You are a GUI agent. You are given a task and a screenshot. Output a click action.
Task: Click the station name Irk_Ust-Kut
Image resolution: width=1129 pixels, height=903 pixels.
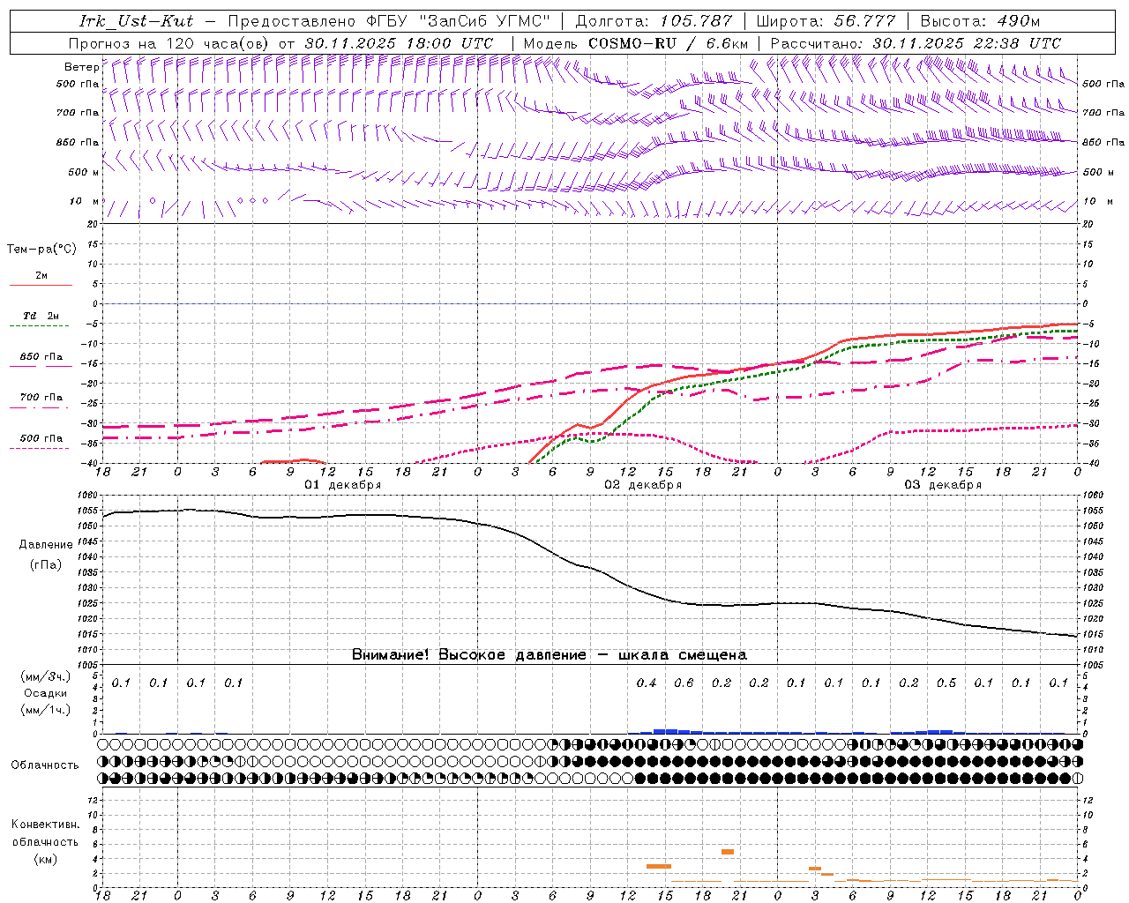(136, 21)
